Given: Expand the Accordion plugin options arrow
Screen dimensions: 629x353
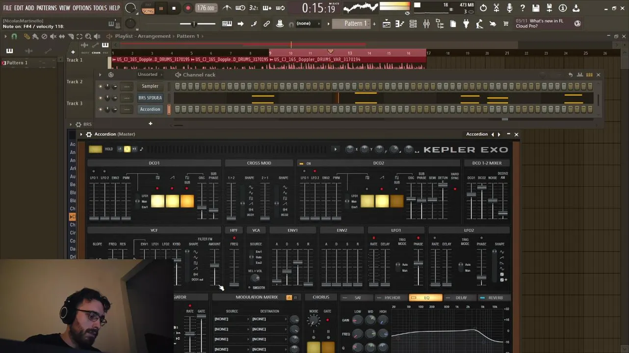Looking at the screenshot, I should tap(81, 134).
